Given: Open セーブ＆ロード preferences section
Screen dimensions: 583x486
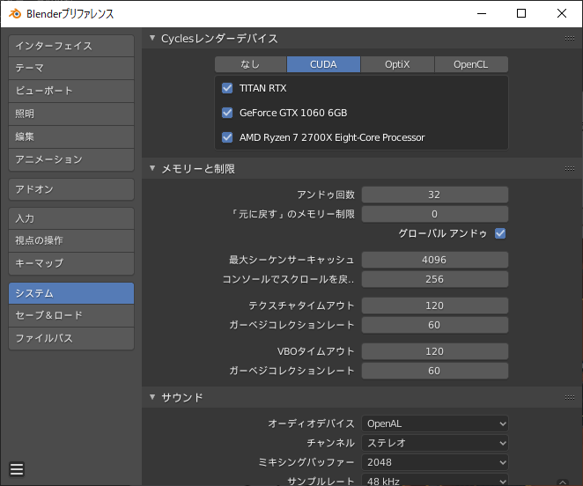Looking at the screenshot, I should (x=71, y=315).
